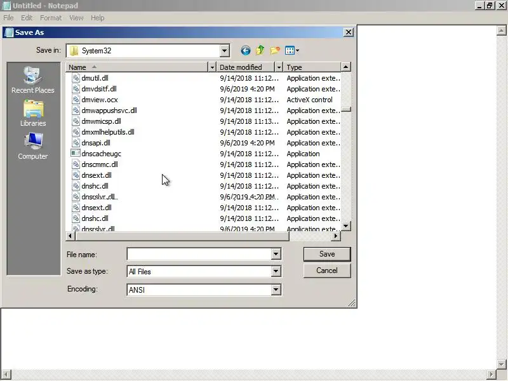Click the dmwmicsp.dll file icon
Viewport: 508px width, 381px height.
click(x=76, y=121)
